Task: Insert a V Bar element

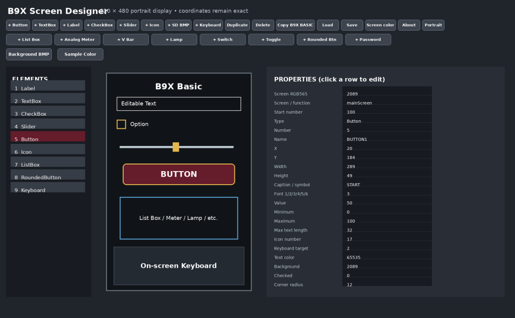Action: click(x=126, y=39)
